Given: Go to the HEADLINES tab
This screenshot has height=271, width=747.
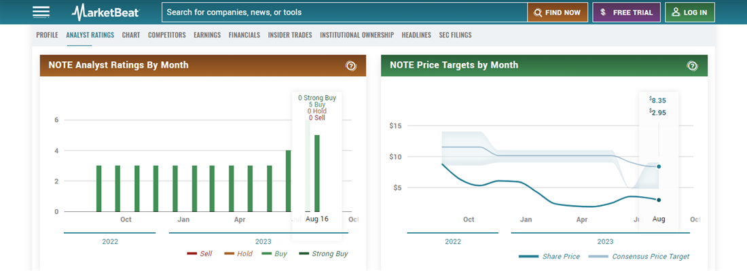Looking at the screenshot, I should pos(416,35).
